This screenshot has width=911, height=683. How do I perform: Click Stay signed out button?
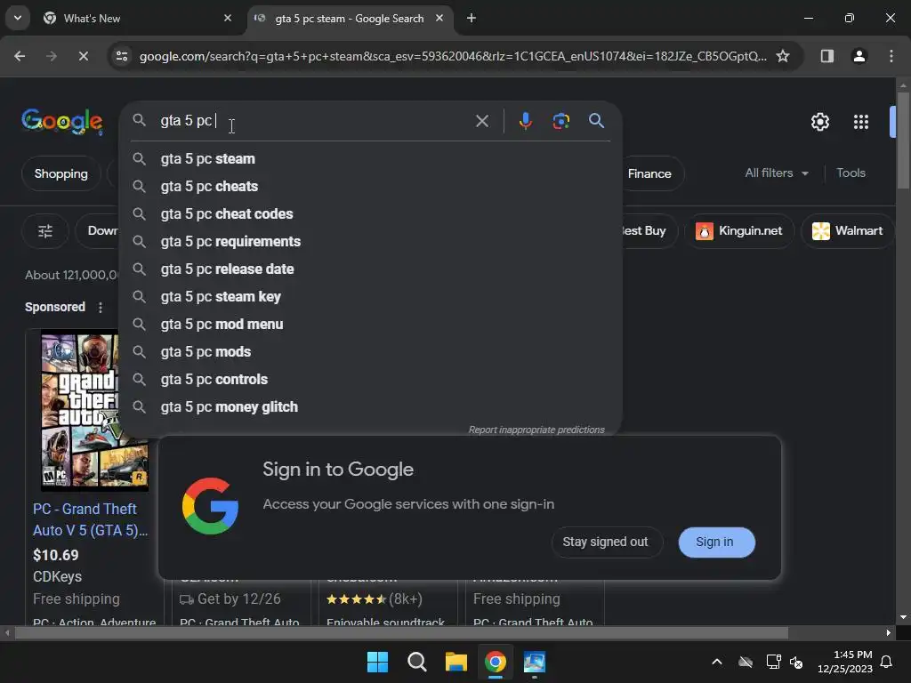(x=605, y=542)
